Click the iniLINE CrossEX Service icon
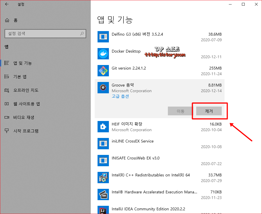The width and height of the screenshot is (262, 214). 103,144
